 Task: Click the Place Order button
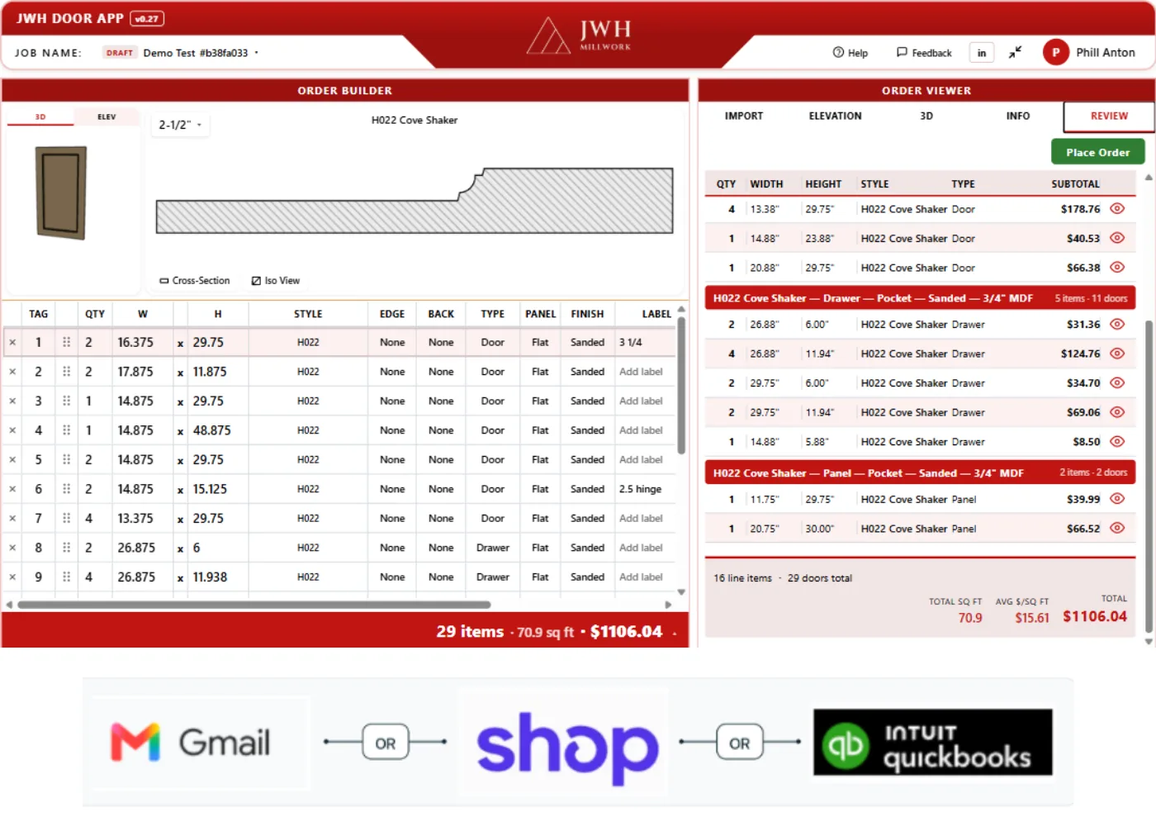click(1097, 152)
